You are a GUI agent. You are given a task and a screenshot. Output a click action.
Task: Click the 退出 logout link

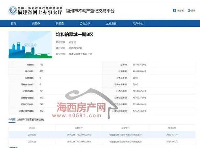[x=193, y=11]
